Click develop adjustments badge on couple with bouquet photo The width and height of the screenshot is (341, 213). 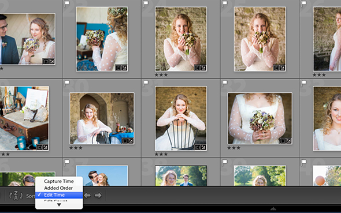51,61
